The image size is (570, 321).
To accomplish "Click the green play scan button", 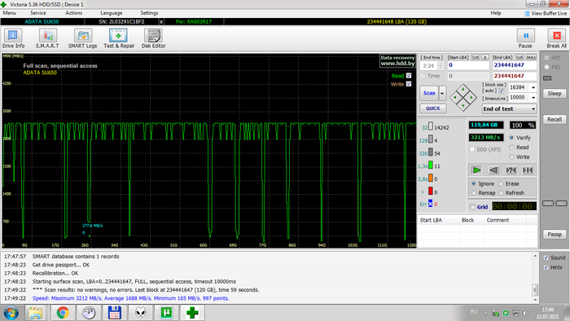I will [x=476, y=169].
